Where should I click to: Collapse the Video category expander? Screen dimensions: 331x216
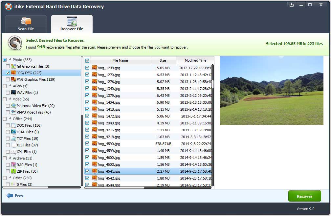[10, 99]
